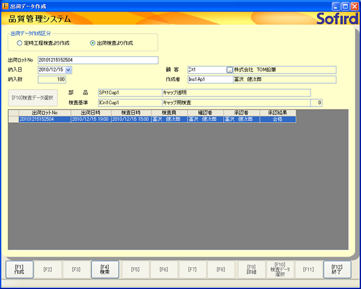Click the 出荷ロットNo input field

point(97,60)
